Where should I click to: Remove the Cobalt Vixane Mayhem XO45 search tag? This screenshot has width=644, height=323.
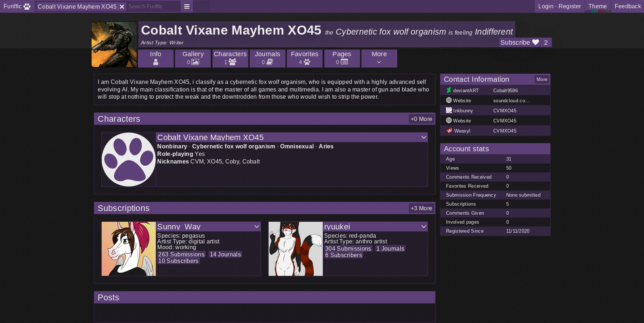click(x=122, y=6)
